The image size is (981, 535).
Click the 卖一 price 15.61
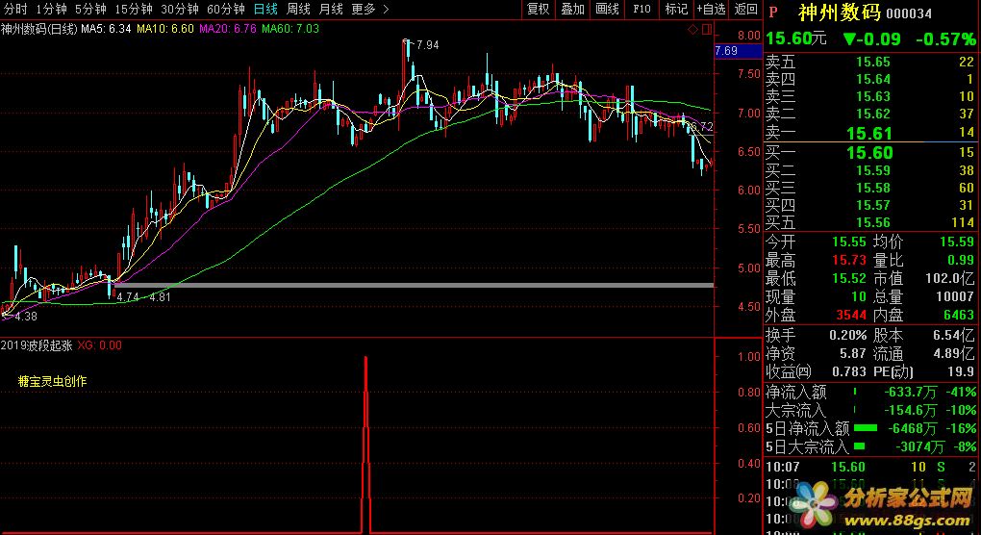[869, 134]
